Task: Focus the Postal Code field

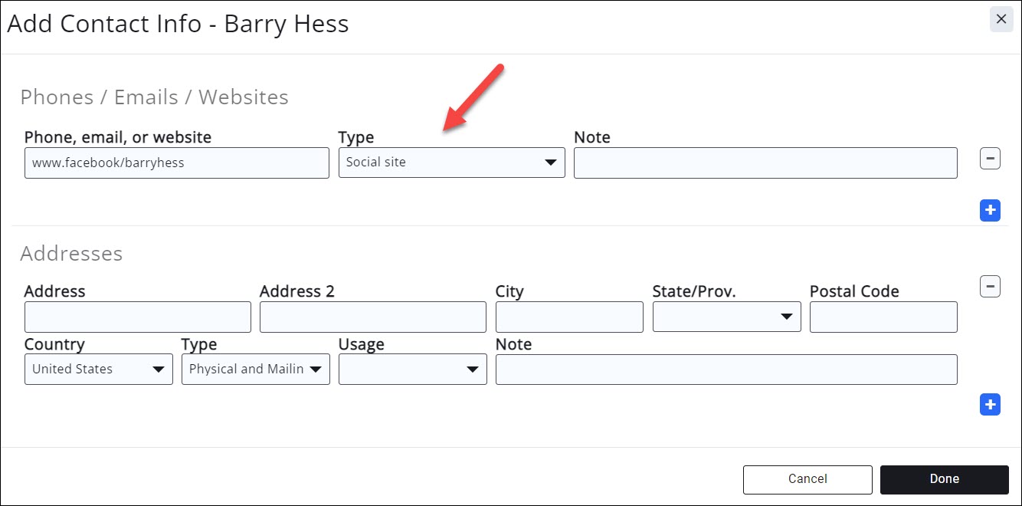Action: point(883,317)
